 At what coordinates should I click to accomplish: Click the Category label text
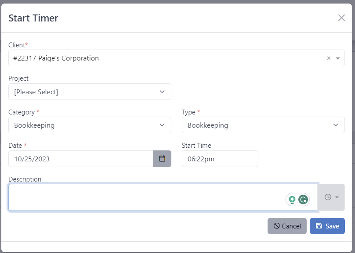(21, 112)
